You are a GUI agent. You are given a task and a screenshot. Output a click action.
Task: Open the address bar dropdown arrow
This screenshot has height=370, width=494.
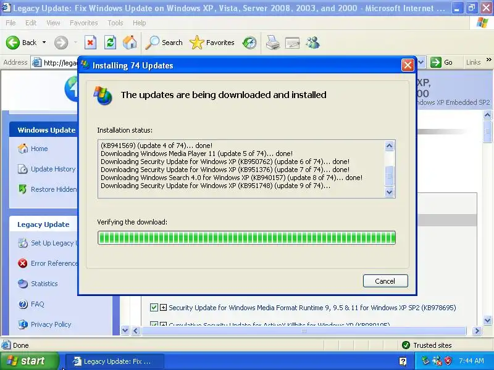pos(421,62)
